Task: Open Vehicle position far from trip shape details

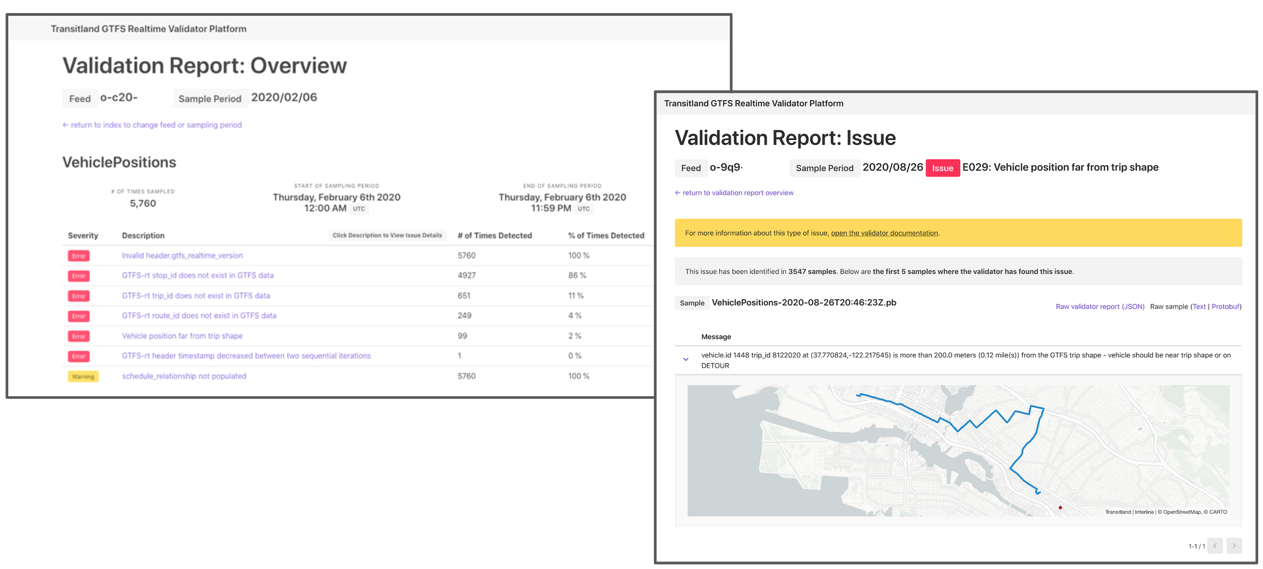Action: pos(182,336)
